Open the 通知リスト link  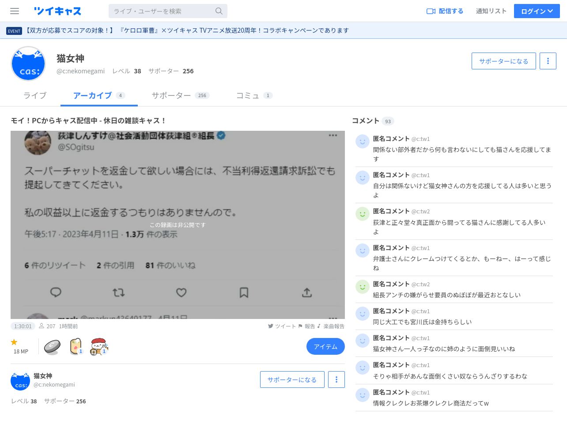pos(491,11)
